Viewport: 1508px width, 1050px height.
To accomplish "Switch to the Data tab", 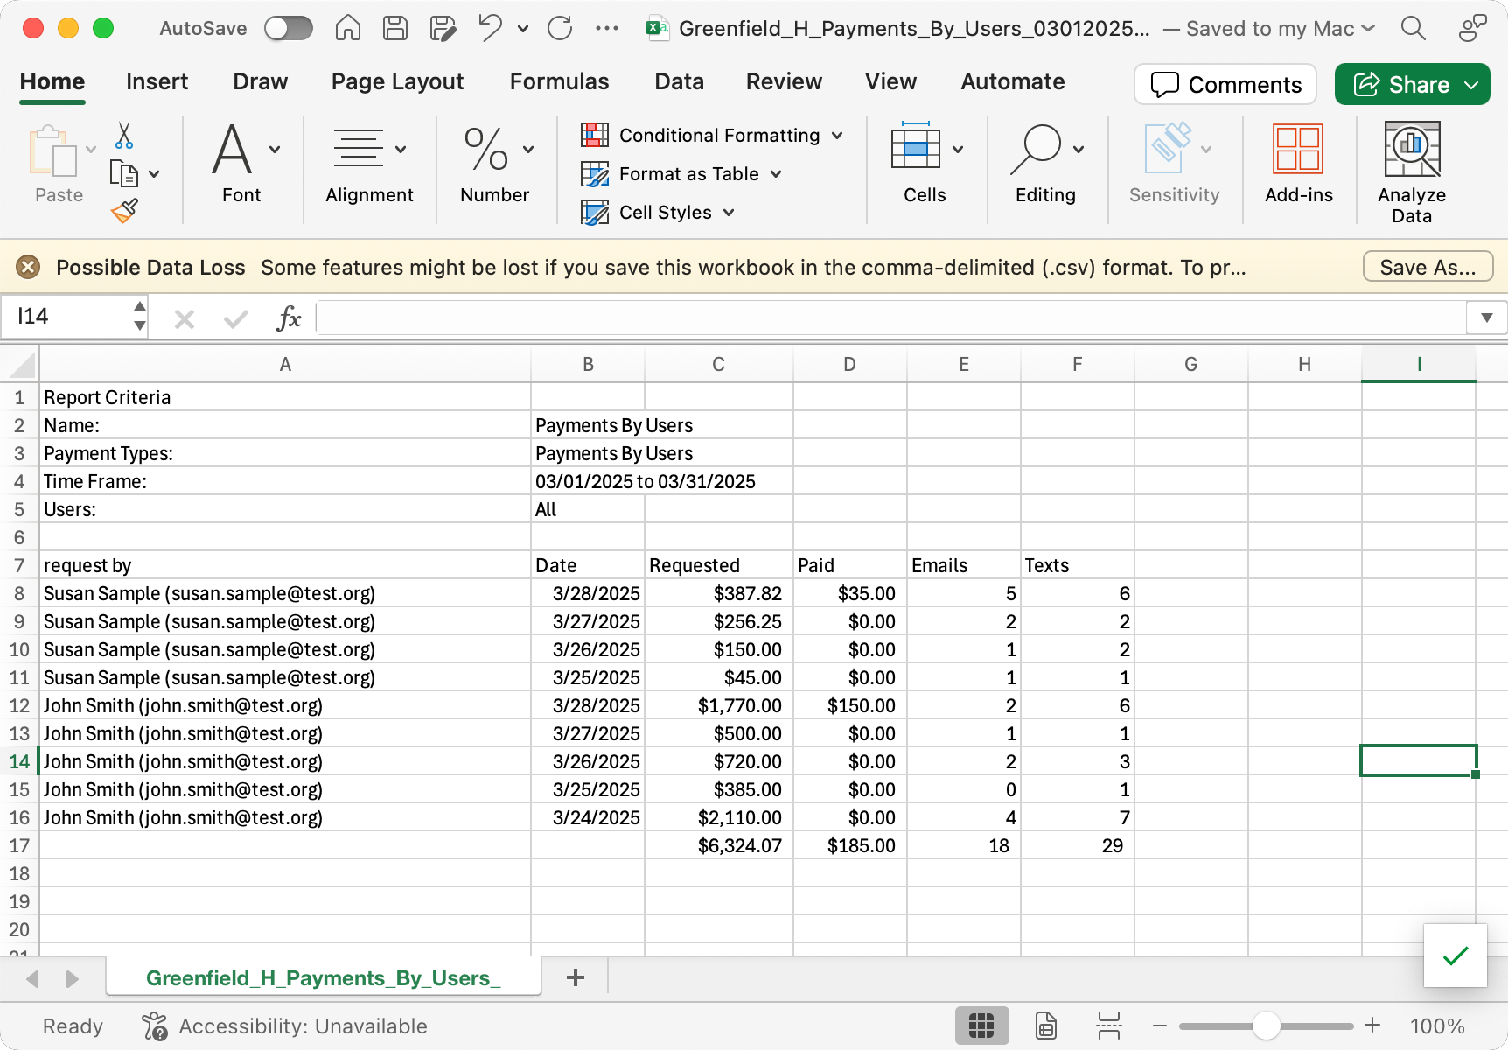I will click(679, 81).
